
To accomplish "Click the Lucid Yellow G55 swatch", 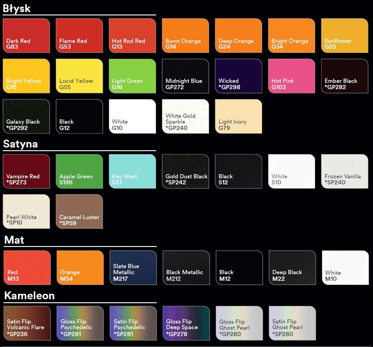I will [79, 76].
